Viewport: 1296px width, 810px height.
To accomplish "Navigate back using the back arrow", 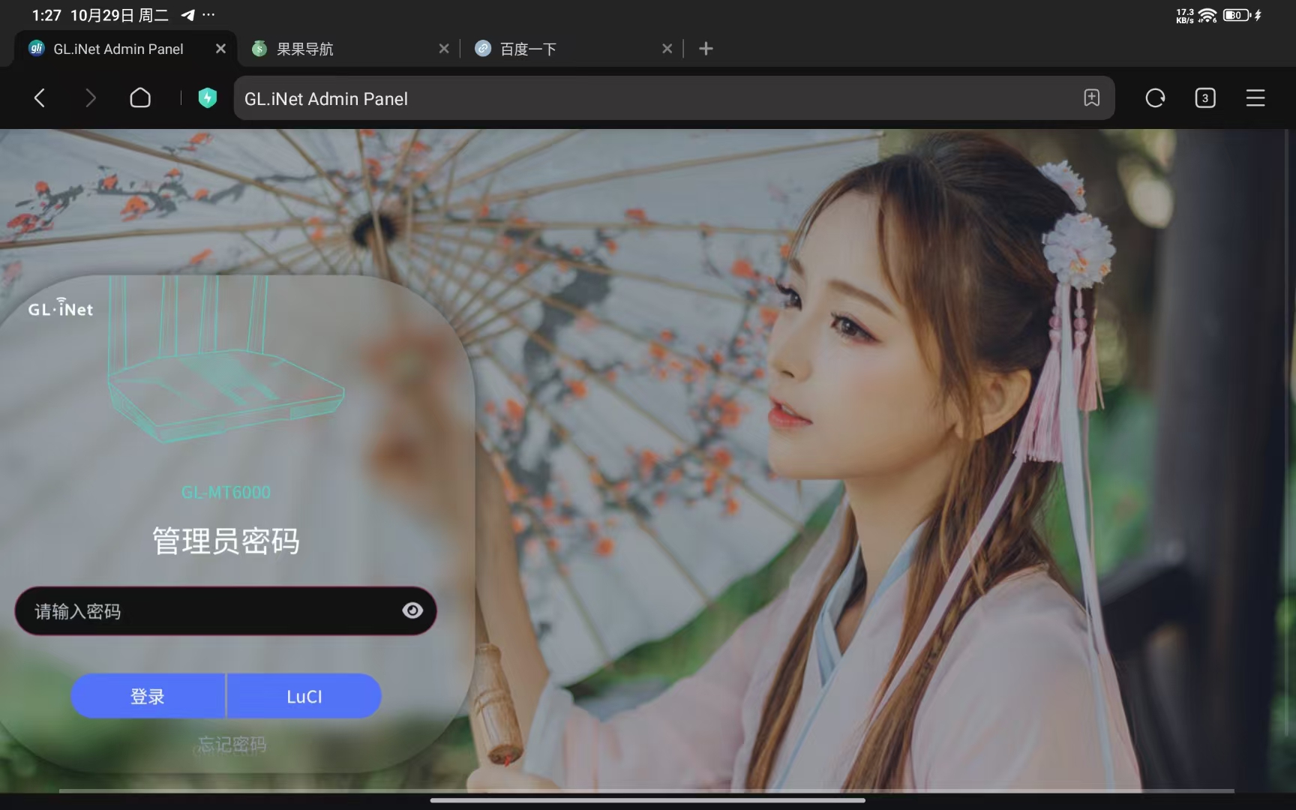I will coord(40,97).
